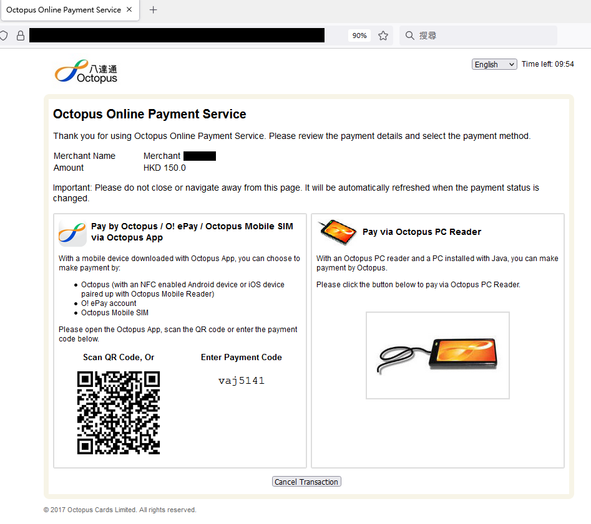The height and width of the screenshot is (524, 591).
Task: Open a new tab with the plus button
Action: click(153, 10)
